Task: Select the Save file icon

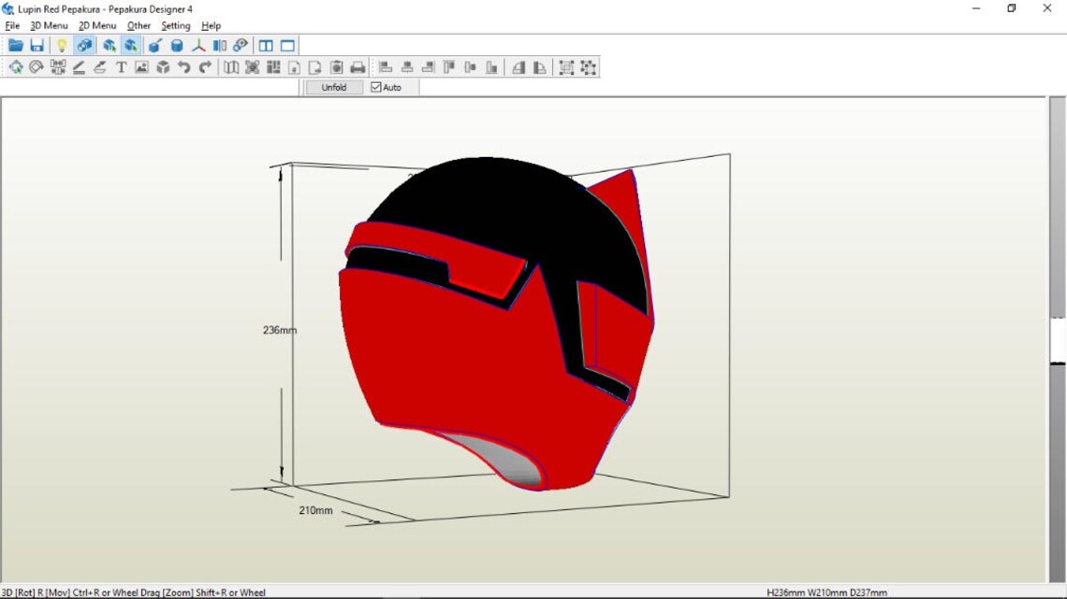Action: 37,44
